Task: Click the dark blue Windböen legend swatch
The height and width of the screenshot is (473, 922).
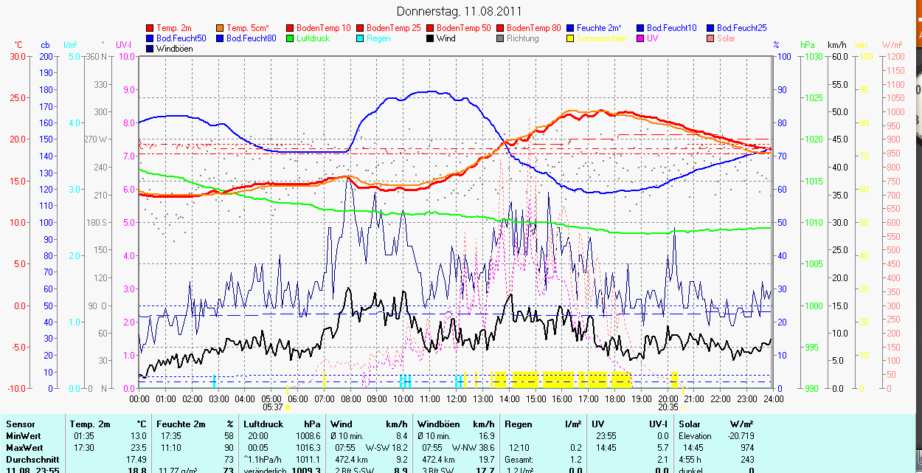Action: point(150,48)
